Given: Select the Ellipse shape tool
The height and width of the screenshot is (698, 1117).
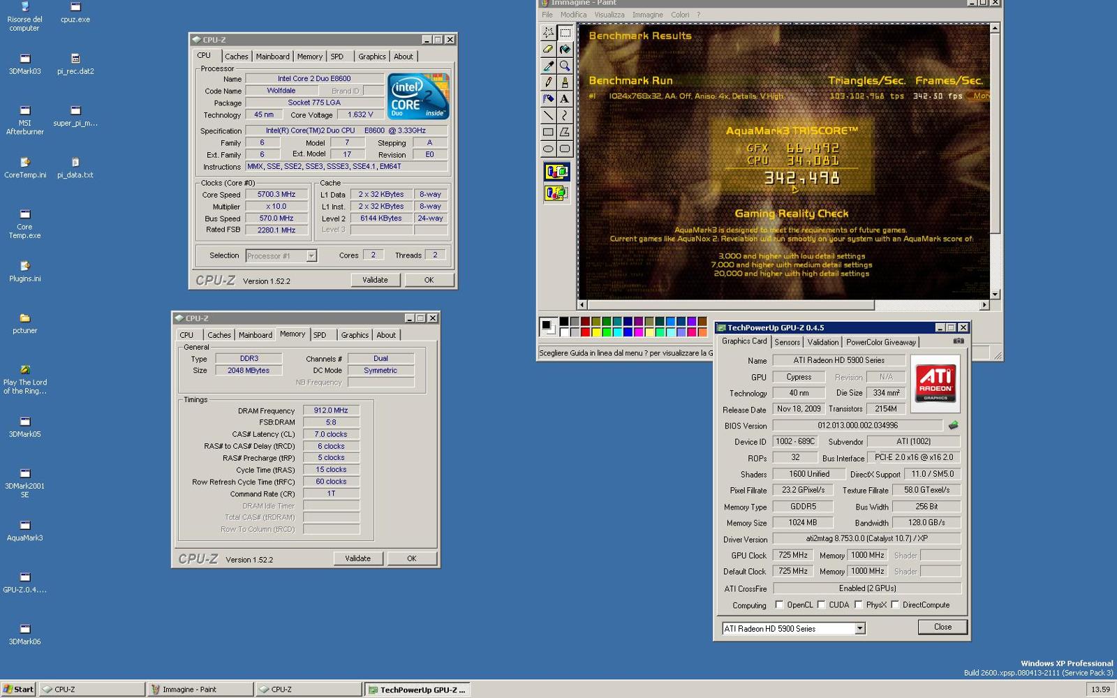Looking at the screenshot, I should click(548, 149).
